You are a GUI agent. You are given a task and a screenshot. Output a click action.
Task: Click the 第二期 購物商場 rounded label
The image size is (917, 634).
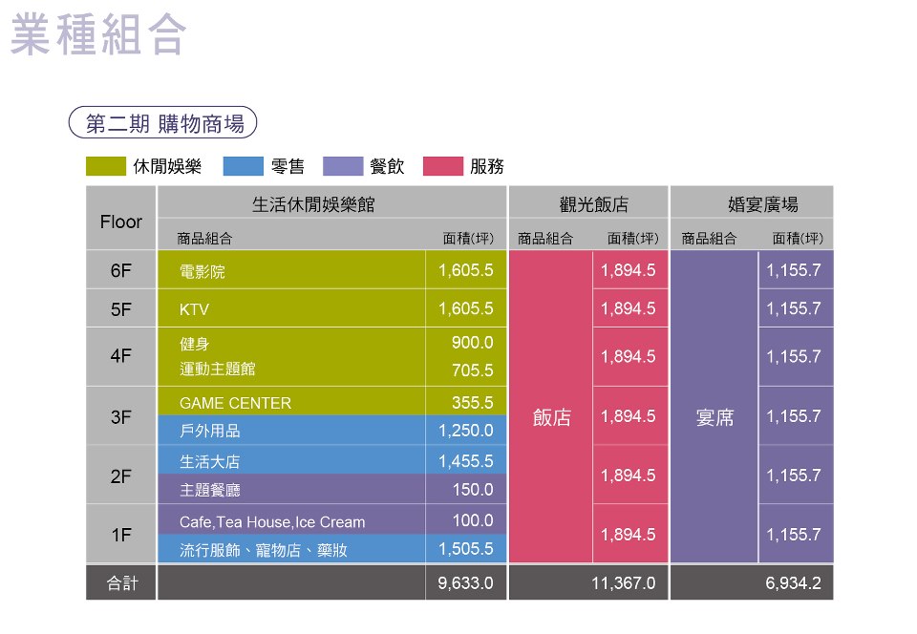pyautogui.click(x=162, y=123)
